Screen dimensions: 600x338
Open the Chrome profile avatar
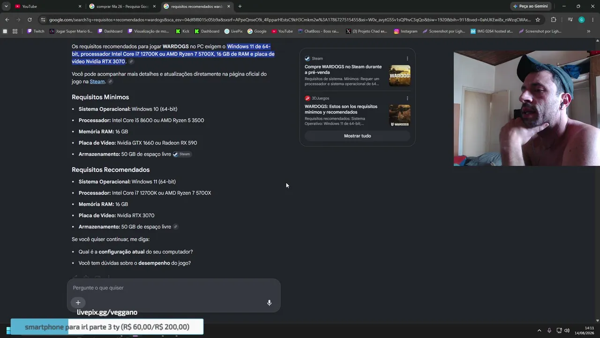[x=581, y=20]
